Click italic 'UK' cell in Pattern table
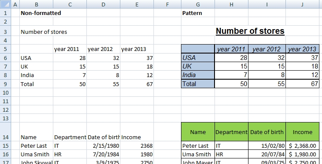Image resolution: width=322 pixels, height=164 pixels. pos(198,66)
